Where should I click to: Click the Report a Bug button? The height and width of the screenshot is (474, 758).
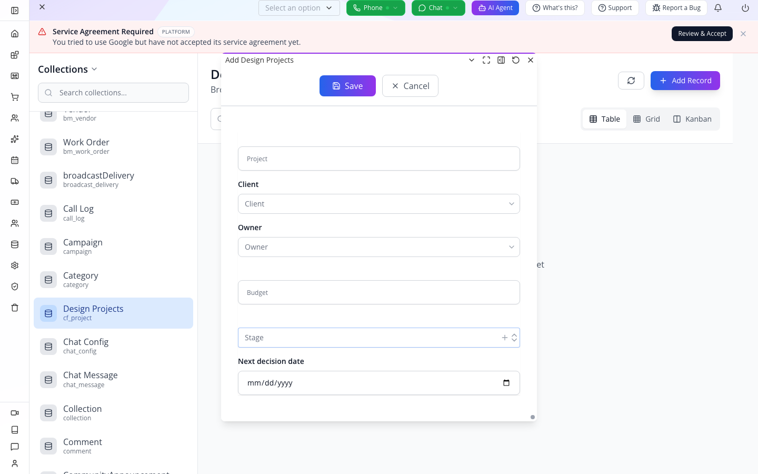(x=676, y=8)
